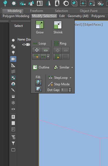This screenshot has height=166, width=108.
Task: Click the teal light bulb toolbar icon
Action: (5, 3)
